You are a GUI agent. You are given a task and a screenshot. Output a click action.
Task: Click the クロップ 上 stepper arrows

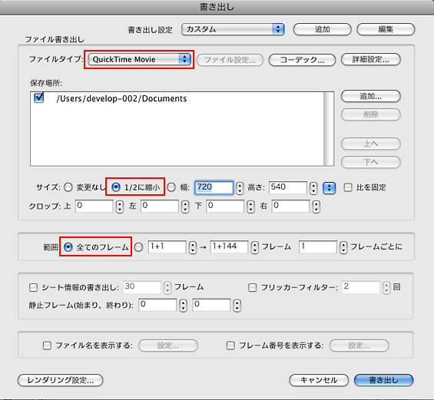tap(120, 207)
